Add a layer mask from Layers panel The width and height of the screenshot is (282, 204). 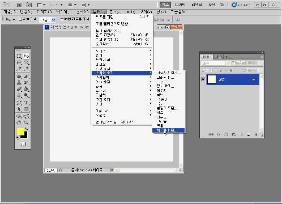coord(226,134)
